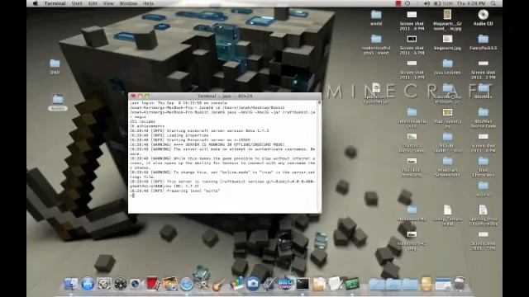Click the blue camera icon in dock

point(253,284)
